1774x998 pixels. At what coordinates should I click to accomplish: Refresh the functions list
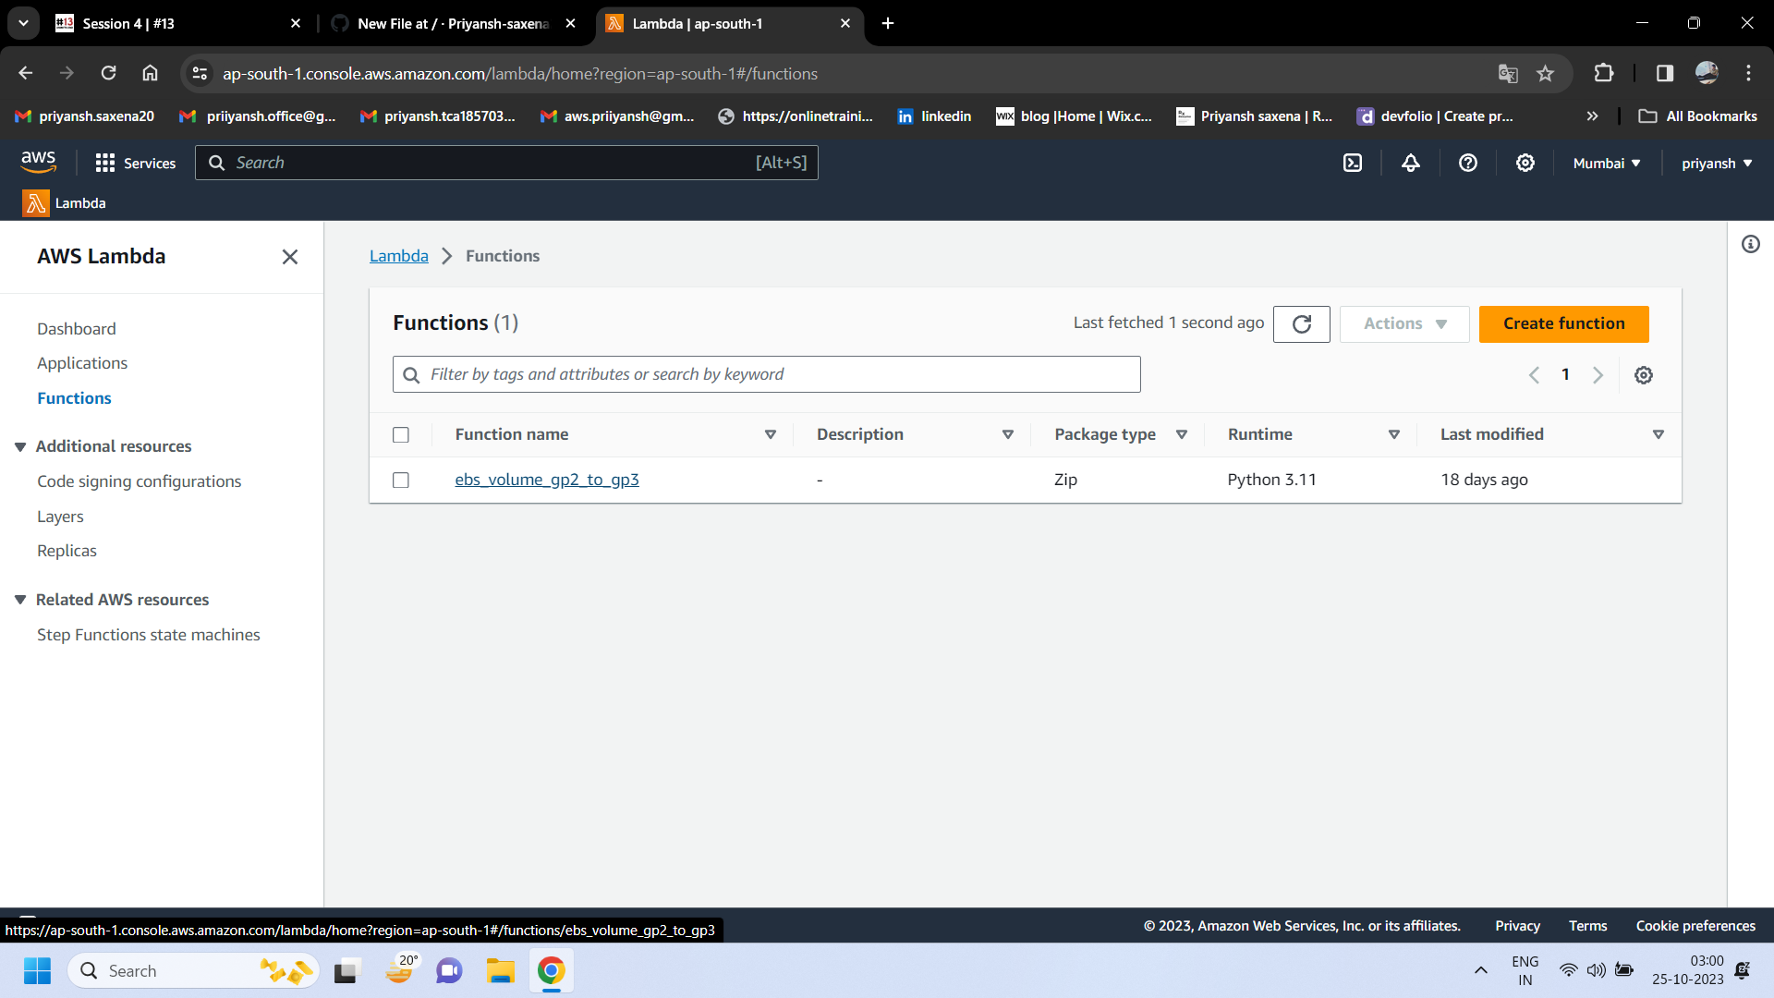tap(1301, 324)
